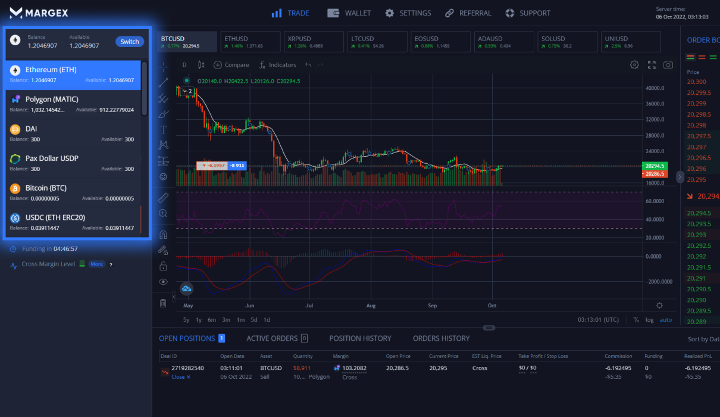This screenshot has height=417, width=720.
Task: Click the cloud chart logo button
Action: click(x=187, y=289)
